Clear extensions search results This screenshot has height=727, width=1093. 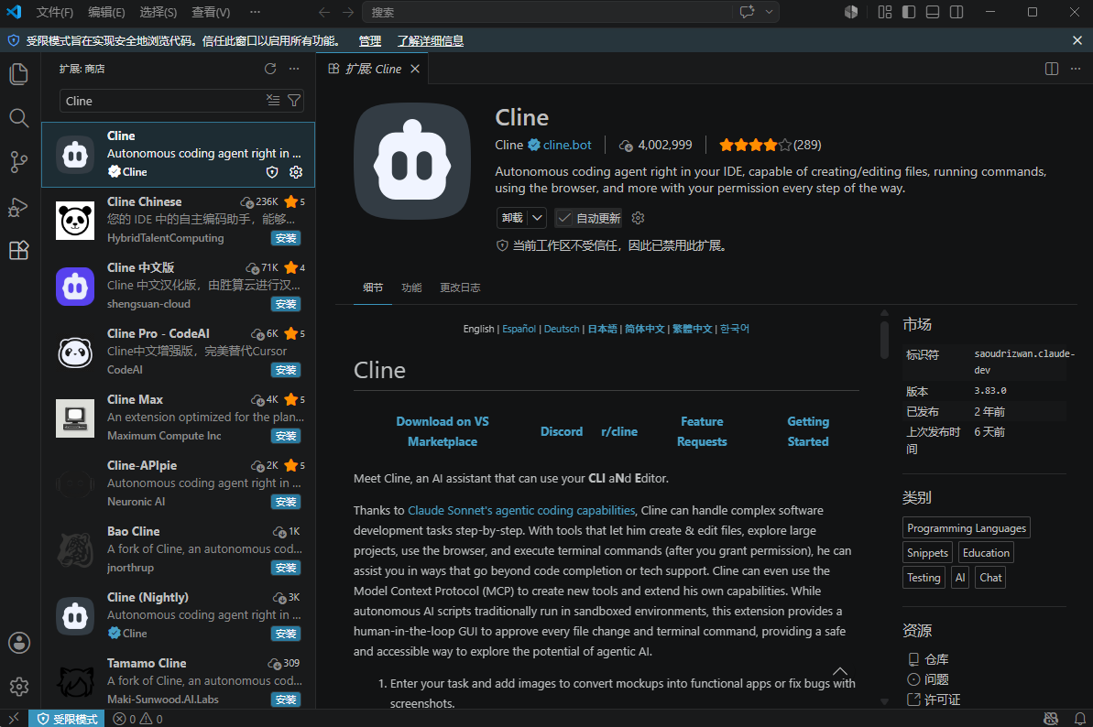tap(273, 101)
